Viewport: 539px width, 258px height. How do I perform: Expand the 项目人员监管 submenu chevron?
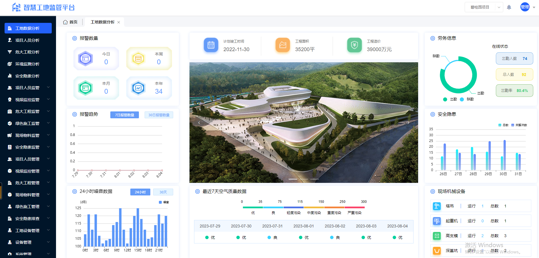(48, 87)
